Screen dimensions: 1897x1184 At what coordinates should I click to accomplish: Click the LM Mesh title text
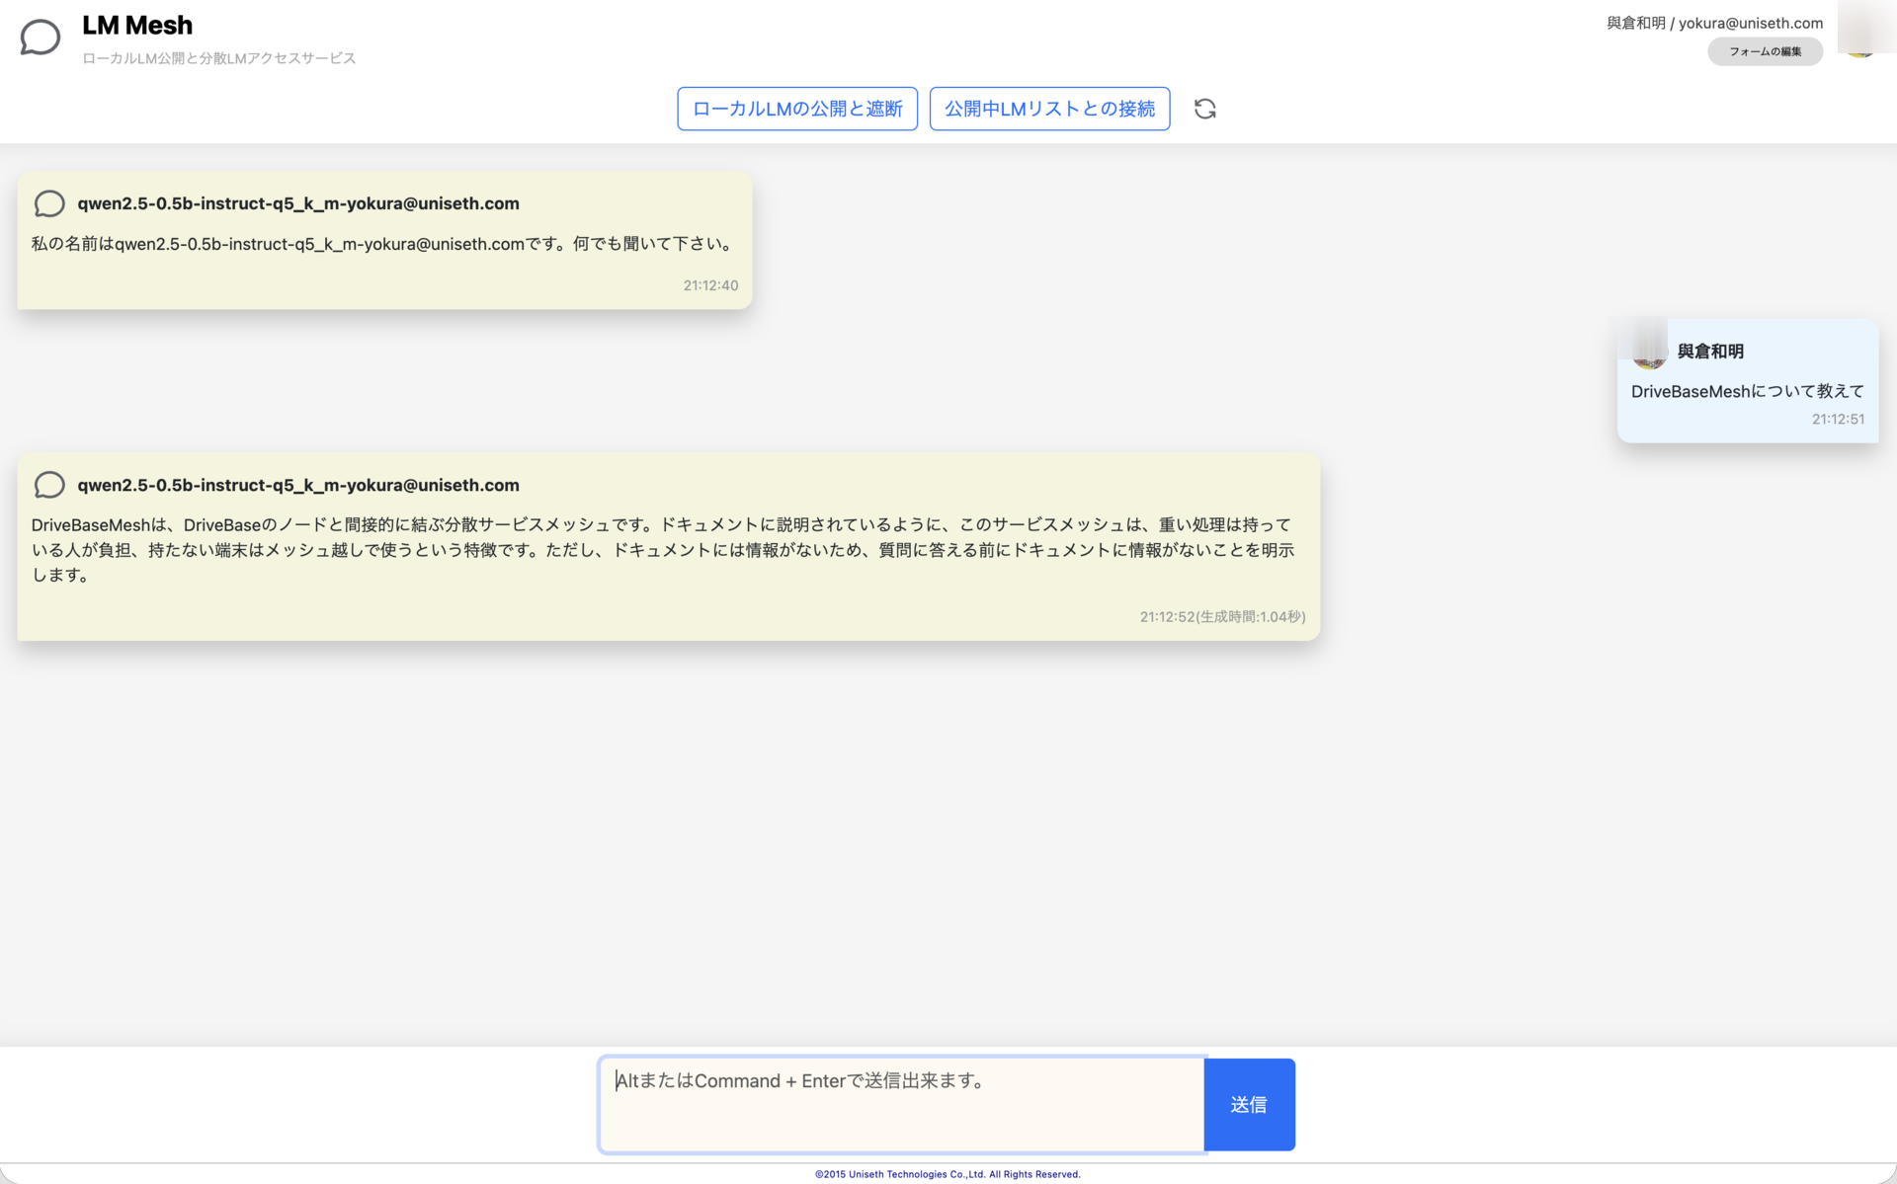(x=137, y=25)
